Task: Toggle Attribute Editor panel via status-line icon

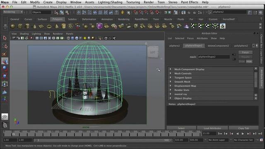Action: (x=250, y=12)
